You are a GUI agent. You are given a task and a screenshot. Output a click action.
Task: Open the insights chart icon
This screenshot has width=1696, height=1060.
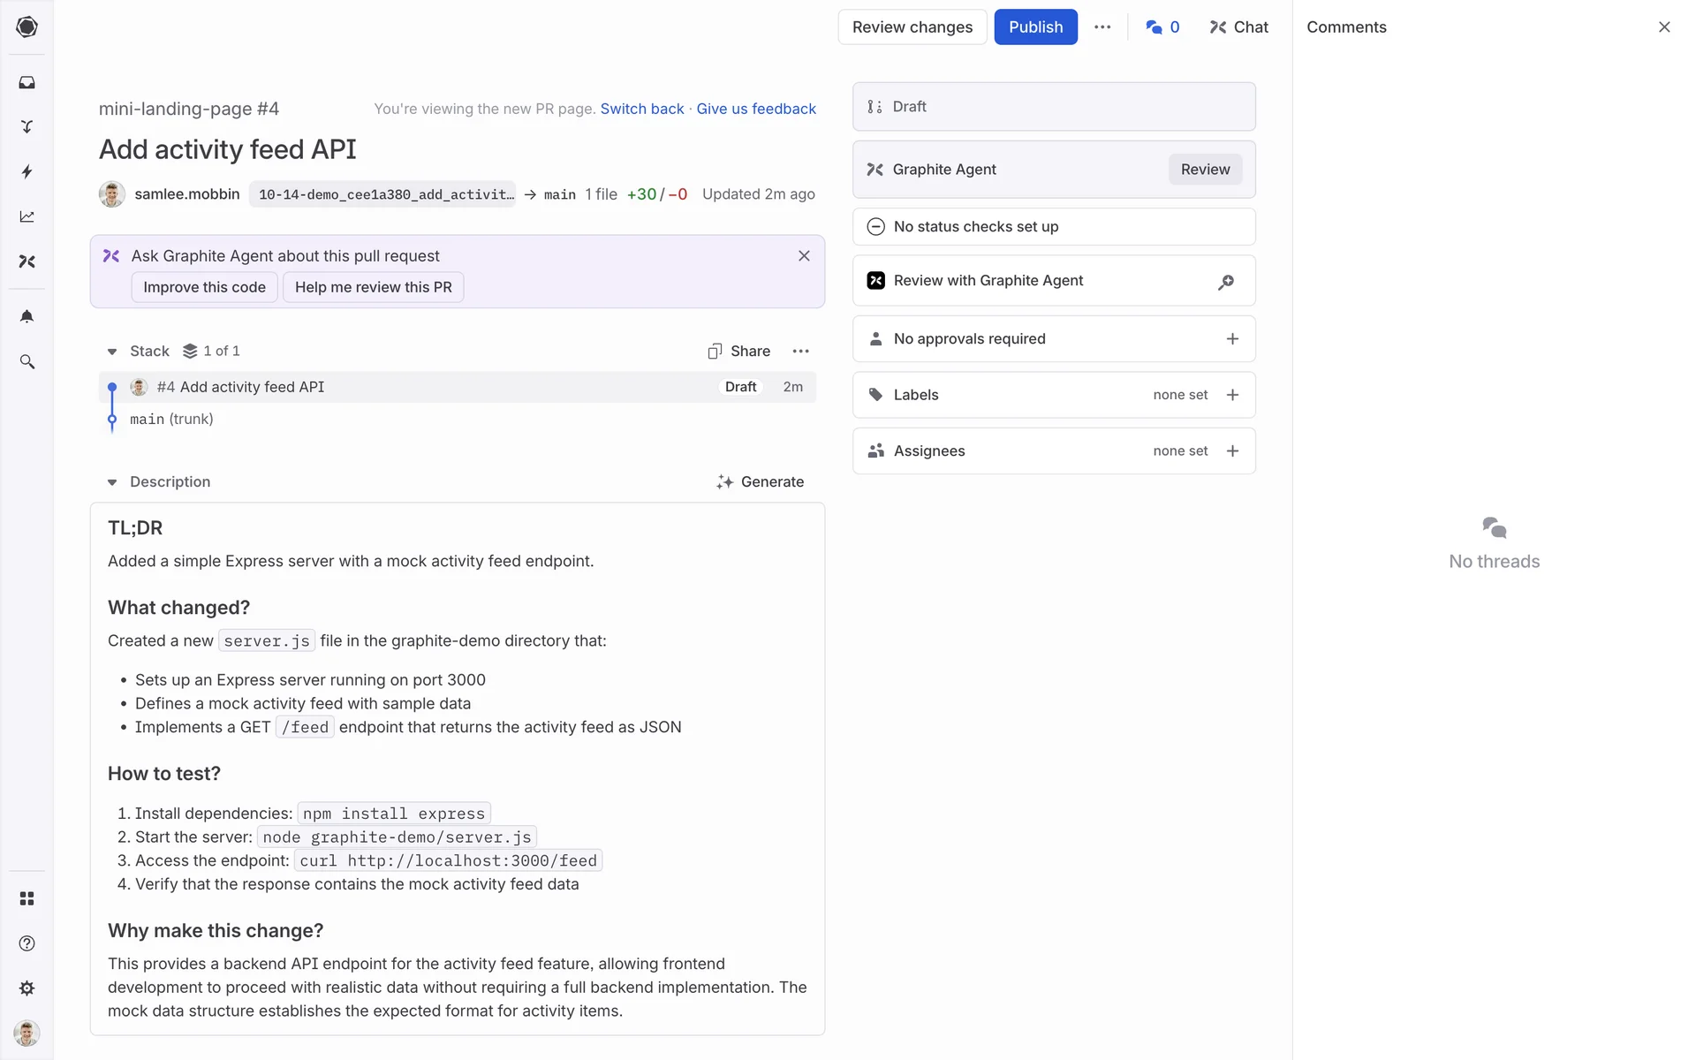[26, 216]
